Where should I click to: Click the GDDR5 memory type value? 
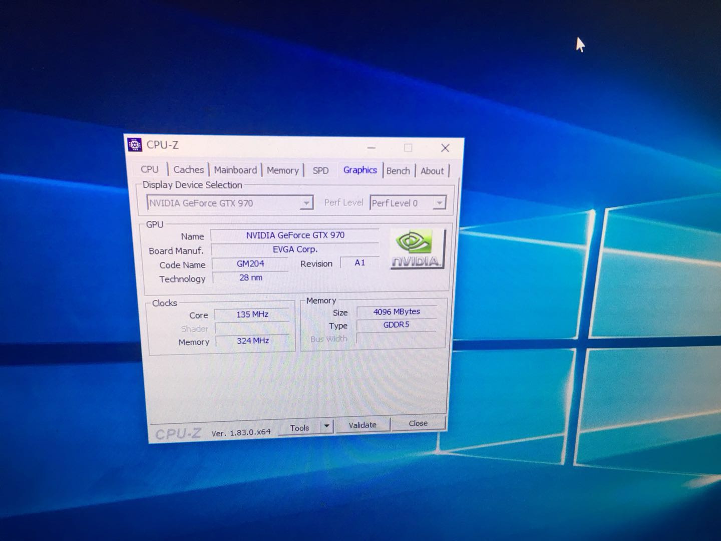[396, 325]
